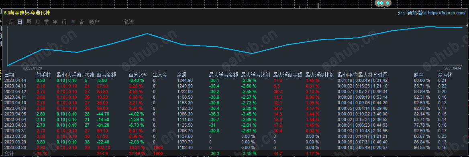Screen dimensions: 469x157
Task: Select the 2023.03.30 date row
Action: click(x=15, y=136)
